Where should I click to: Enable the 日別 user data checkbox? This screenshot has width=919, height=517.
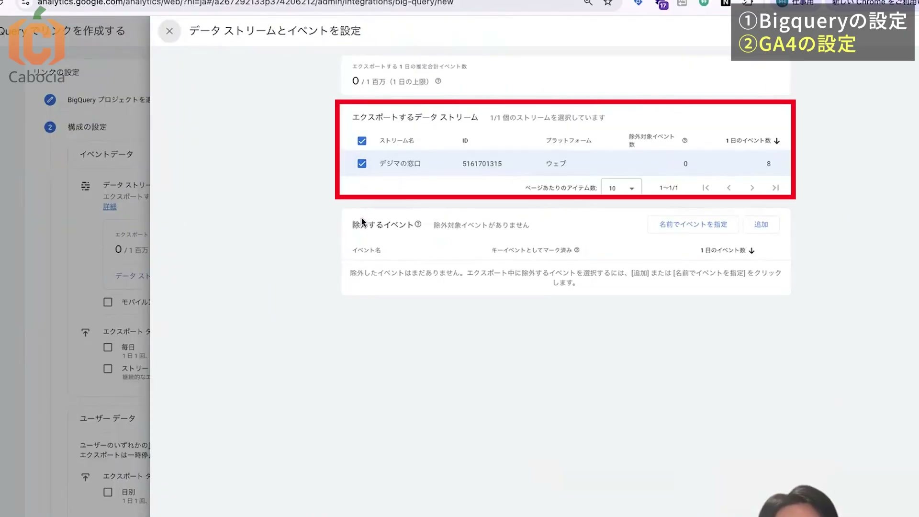coord(108,492)
